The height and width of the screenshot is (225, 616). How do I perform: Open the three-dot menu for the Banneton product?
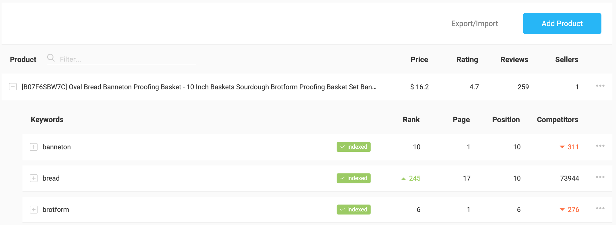click(600, 86)
